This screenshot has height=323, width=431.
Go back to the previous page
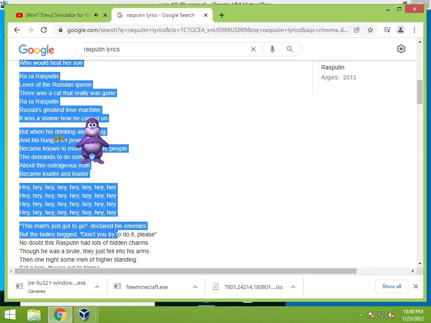coord(17,30)
